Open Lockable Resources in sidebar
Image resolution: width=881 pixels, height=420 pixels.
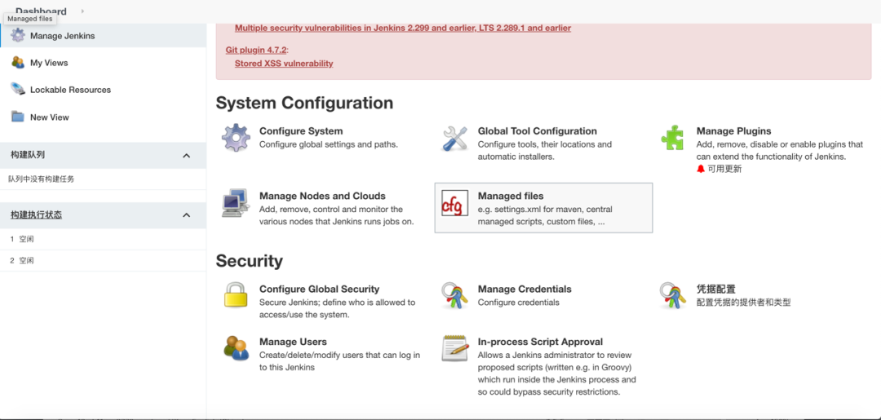click(x=70, y=90)
